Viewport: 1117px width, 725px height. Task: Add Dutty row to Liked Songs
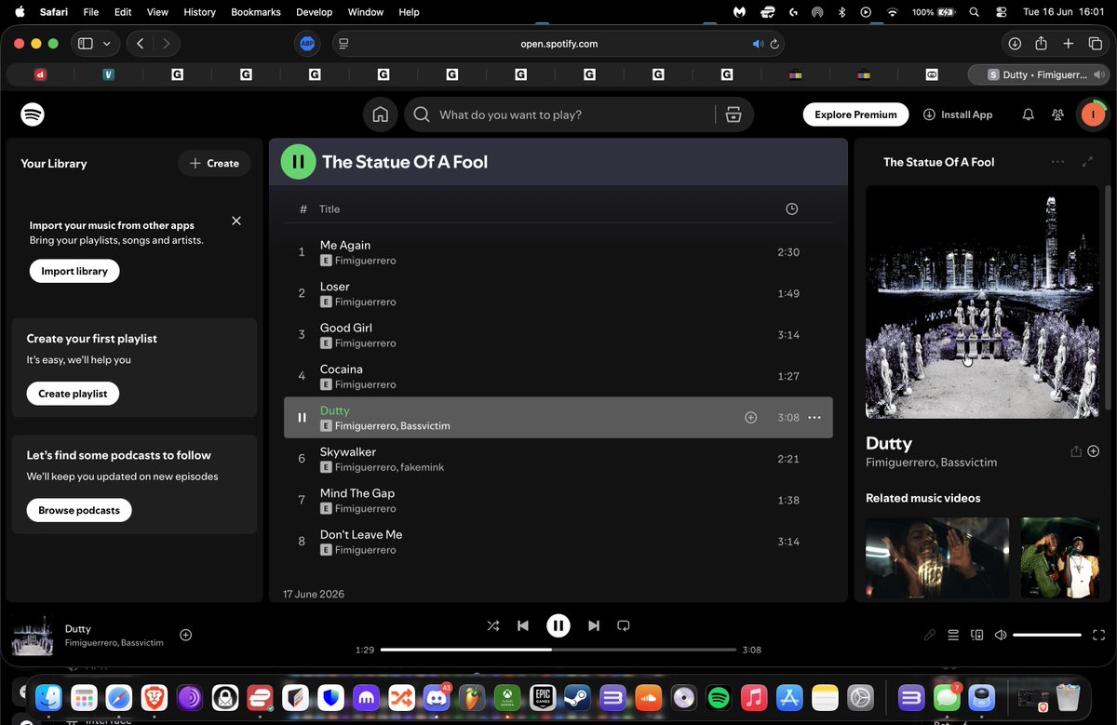tap(751, 418)
